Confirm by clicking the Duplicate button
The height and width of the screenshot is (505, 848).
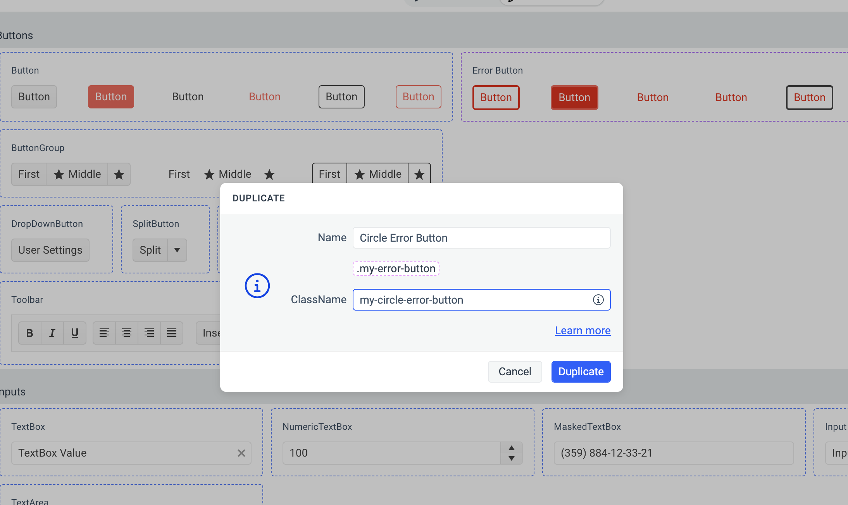point(581,371)
